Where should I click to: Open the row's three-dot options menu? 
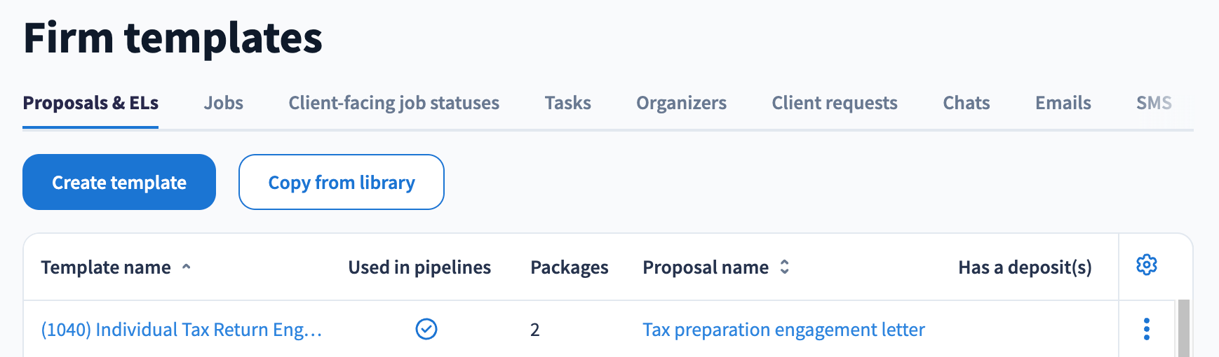pos(1146,329)
